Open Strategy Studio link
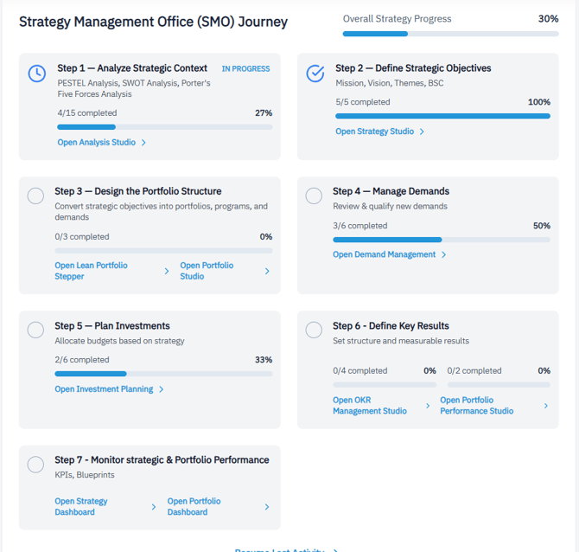The width and height of the screenshot is (579, 552). 375,132
